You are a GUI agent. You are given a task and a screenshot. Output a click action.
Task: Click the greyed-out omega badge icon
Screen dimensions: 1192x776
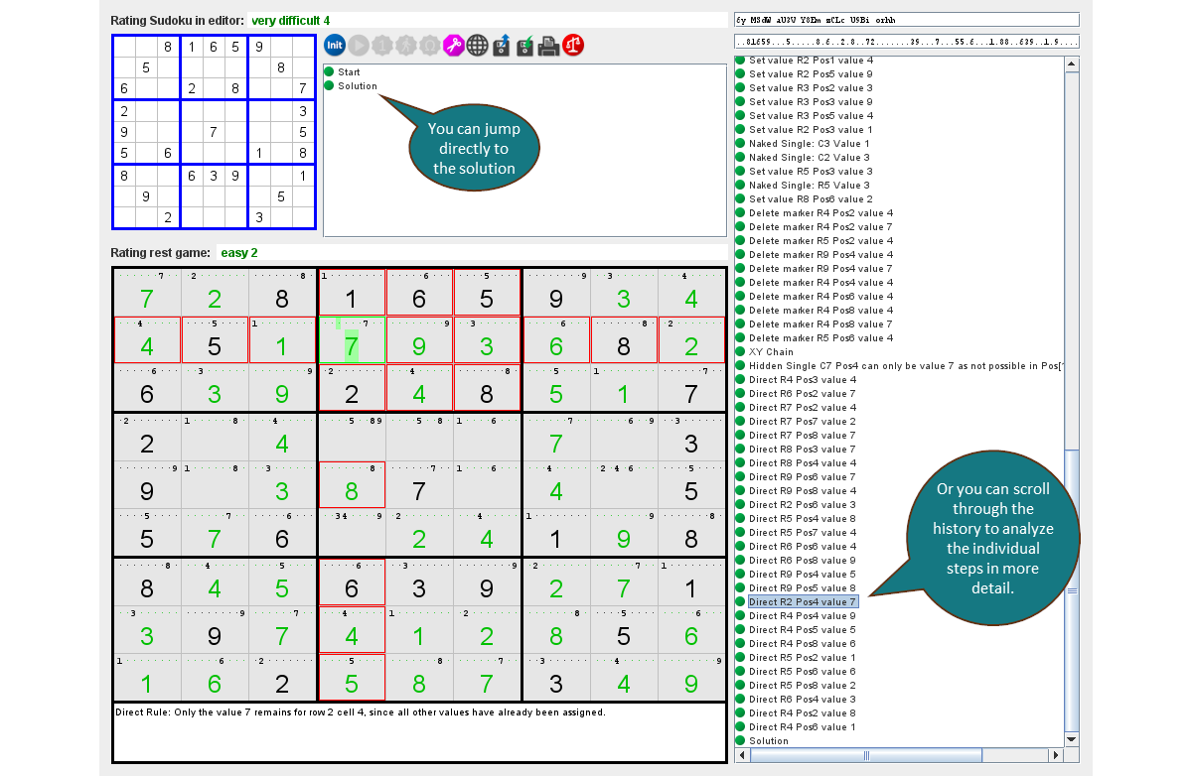click(430, 45)
